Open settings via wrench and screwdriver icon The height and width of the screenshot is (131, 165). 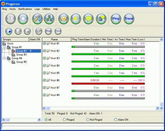37,19
